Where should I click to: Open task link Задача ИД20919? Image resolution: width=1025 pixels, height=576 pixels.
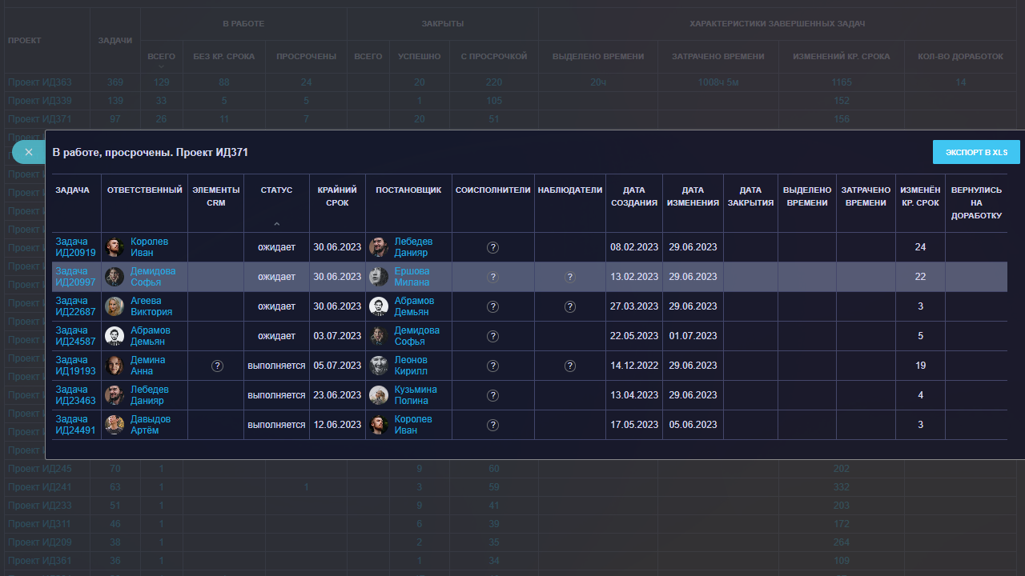tap(75, 247)
